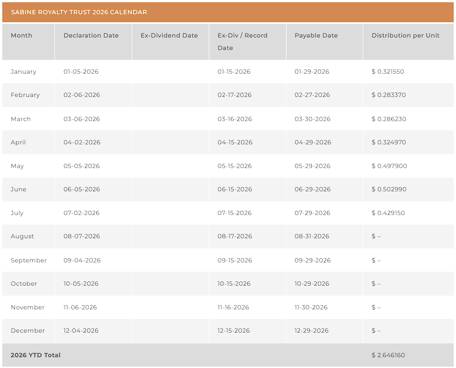Select record date 07-15-2026
Viewport: 456px width, 368px height.
coord(235,213)
